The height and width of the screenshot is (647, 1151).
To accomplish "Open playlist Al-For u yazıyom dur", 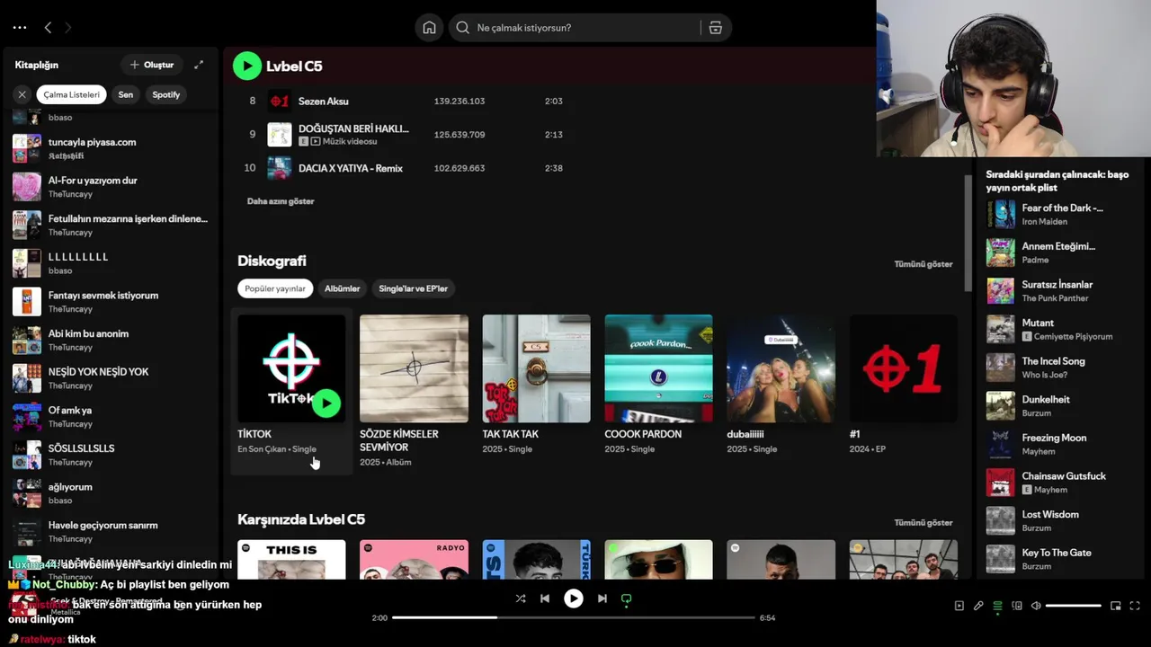I will (112, 187).
